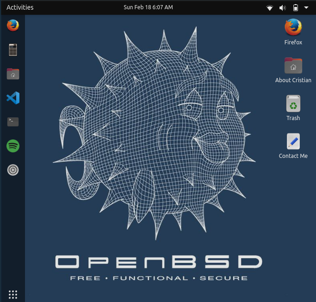Launch the Calculator dock icon

point(13,50)
